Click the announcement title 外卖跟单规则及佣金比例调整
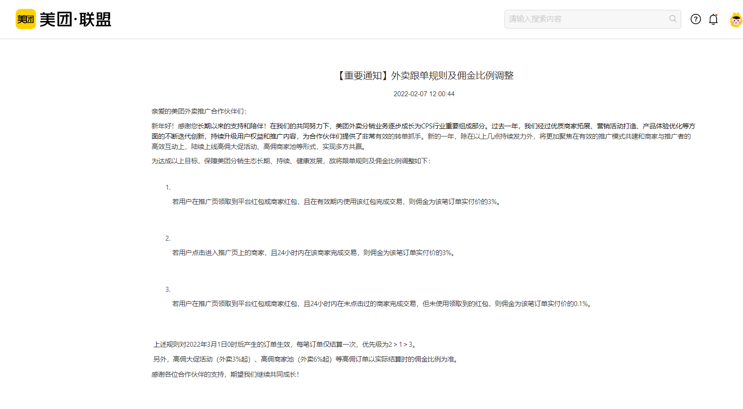This screenshot has width=743, height=409. (424, 76)
